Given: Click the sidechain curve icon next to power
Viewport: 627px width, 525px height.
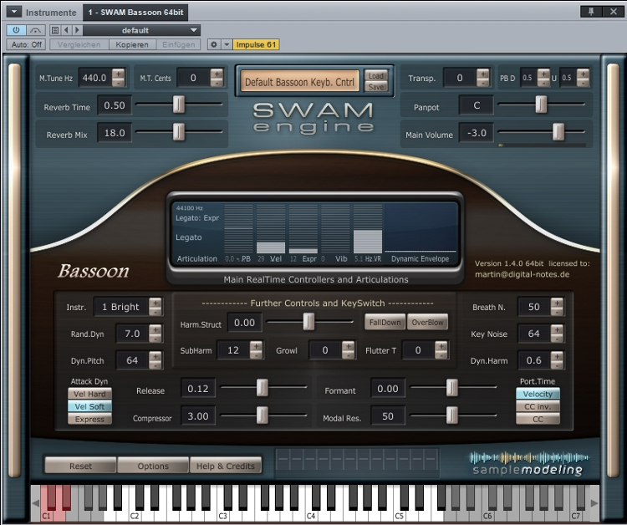Looking at the screenshot, I should click(x=36, y=30).
